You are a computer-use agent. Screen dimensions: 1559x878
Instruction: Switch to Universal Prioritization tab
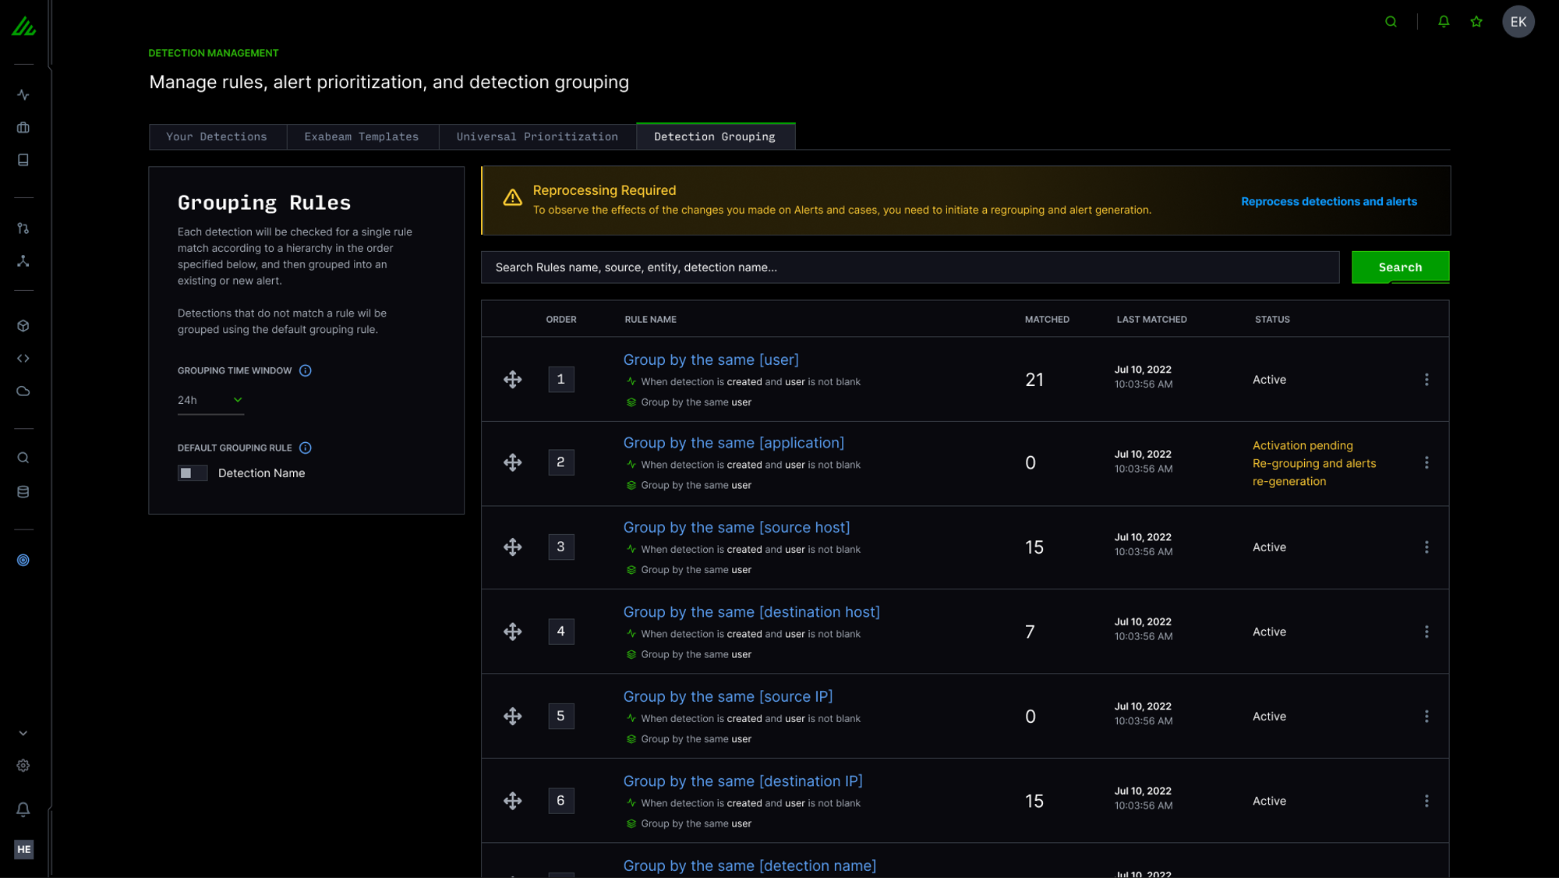click(537, 136)
